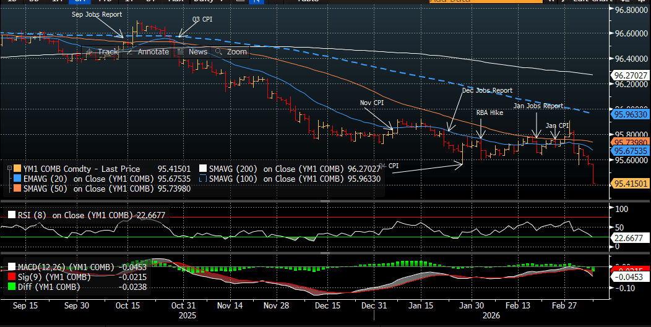This screenshot has height=327, width=651.
Task: Click the white RSI (8) legend marker
Action: point(11,215)
